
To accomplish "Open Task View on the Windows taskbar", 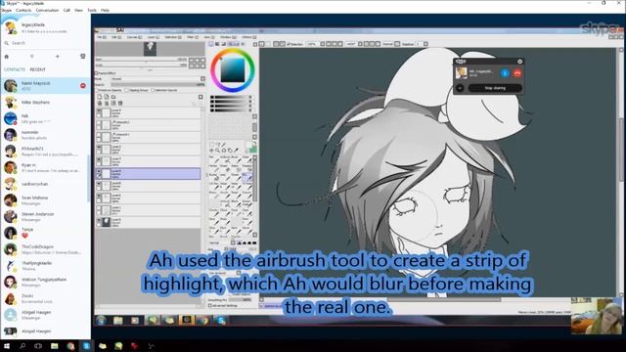I will (x=38, y=346).
